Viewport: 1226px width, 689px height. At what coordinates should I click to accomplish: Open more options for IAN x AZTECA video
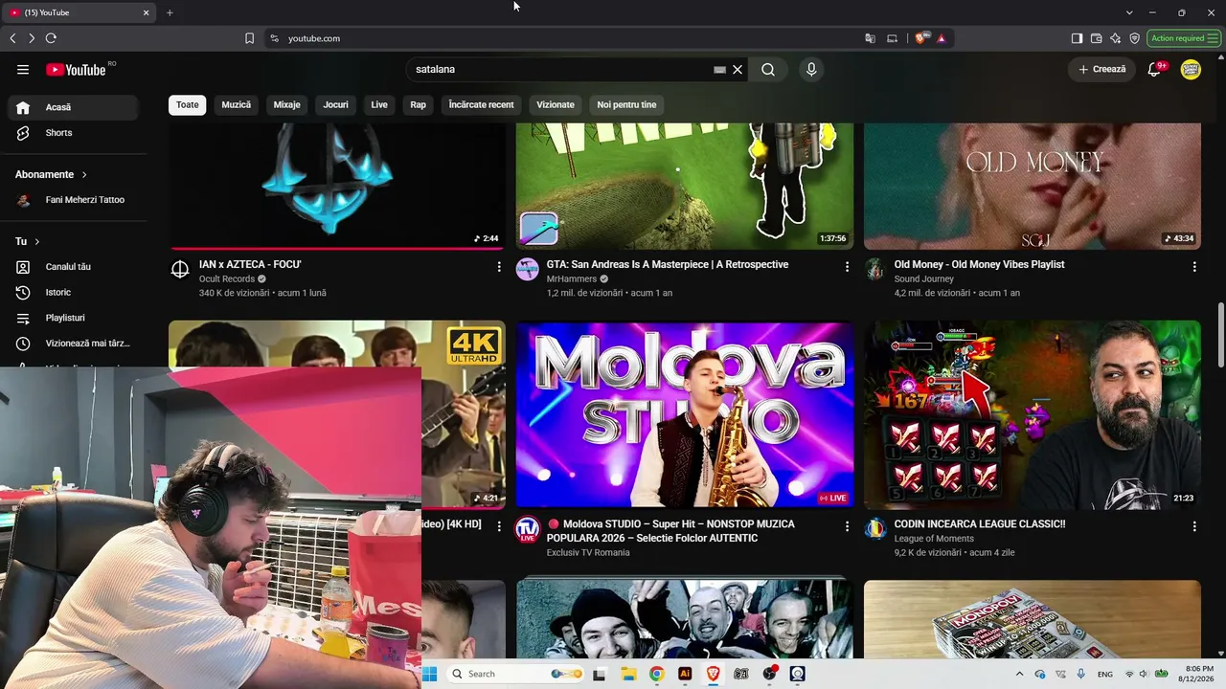point(499,267)
